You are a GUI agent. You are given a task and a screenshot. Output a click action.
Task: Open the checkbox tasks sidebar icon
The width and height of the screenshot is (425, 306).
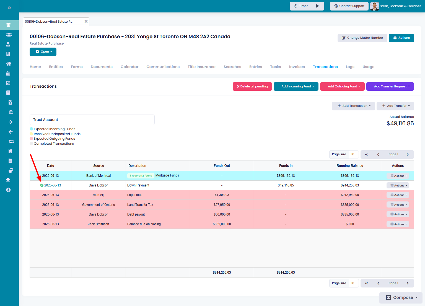coord(8,83)
